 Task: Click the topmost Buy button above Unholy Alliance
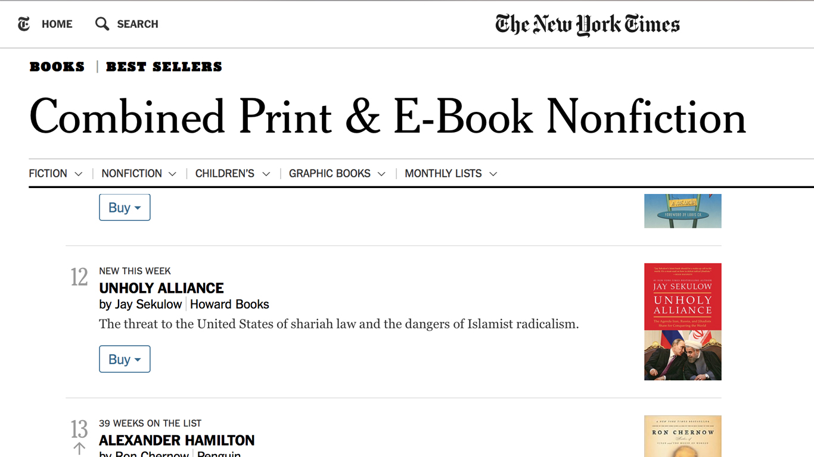(x=125, y=207)
